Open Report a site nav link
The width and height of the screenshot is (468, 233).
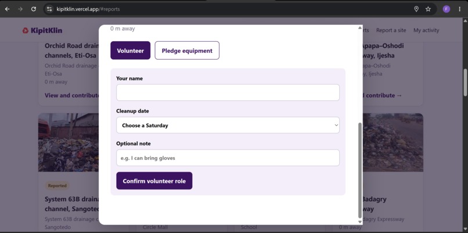click(x=391, y=30)
